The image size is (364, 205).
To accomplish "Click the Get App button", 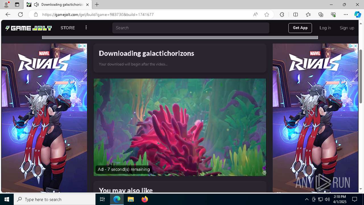I will click(300, 28).
